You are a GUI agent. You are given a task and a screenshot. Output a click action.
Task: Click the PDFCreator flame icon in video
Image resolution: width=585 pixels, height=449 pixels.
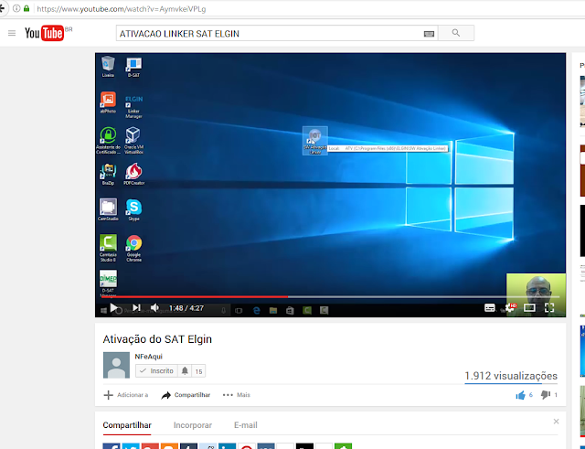click(134, 174)
